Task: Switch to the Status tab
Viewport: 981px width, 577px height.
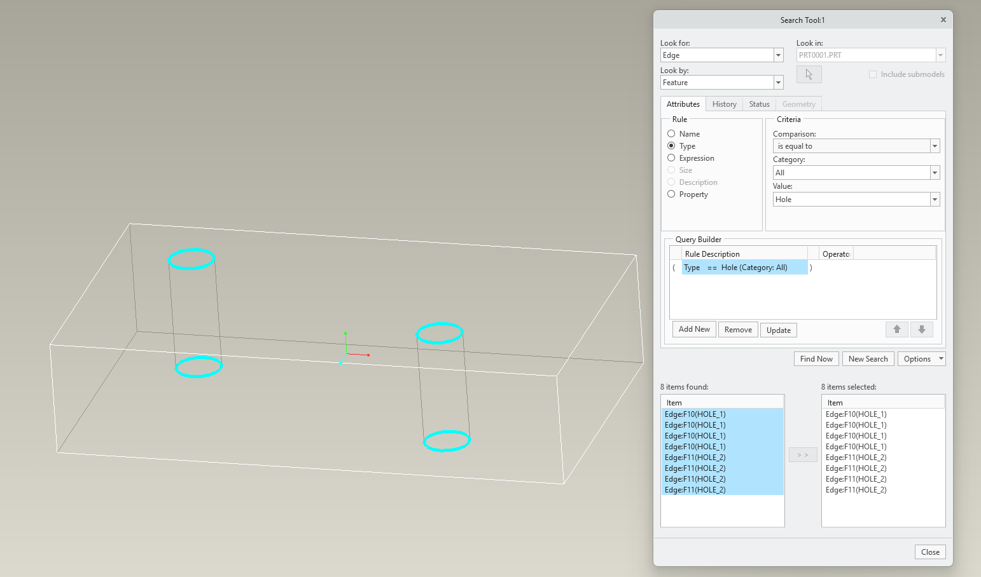Action: click(x=759, y=104)
